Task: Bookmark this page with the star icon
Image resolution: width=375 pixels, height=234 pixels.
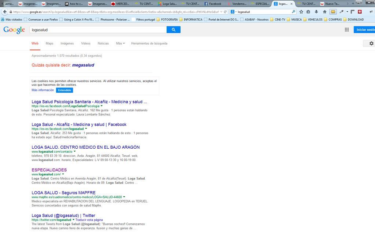Action: point(301,12)
